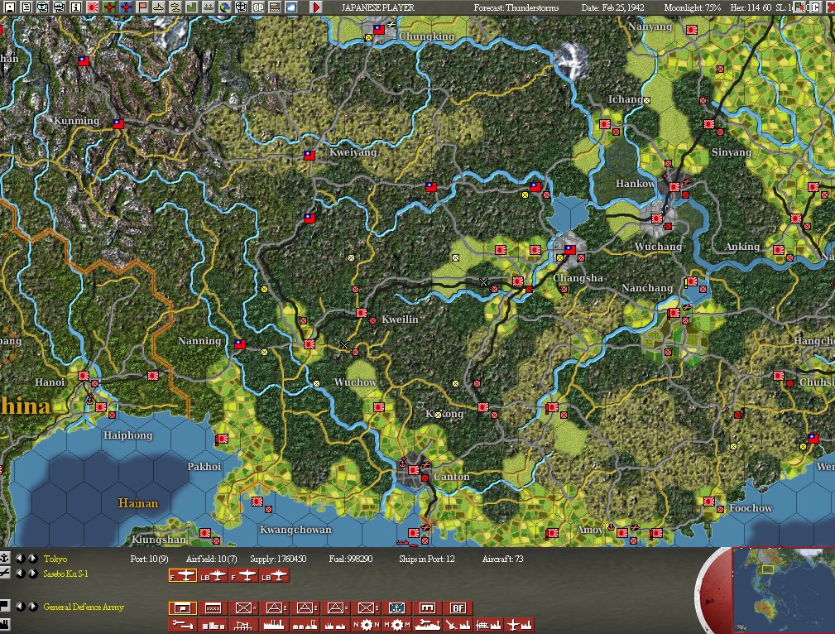Screen dimensions: 835x634
Task: Click the aircraft factory icon at far right
Action: pos(520,624)
